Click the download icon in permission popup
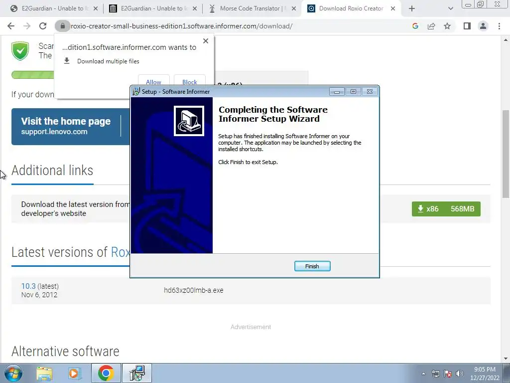Screen dimensions: 510x383 tap(67, 61)
